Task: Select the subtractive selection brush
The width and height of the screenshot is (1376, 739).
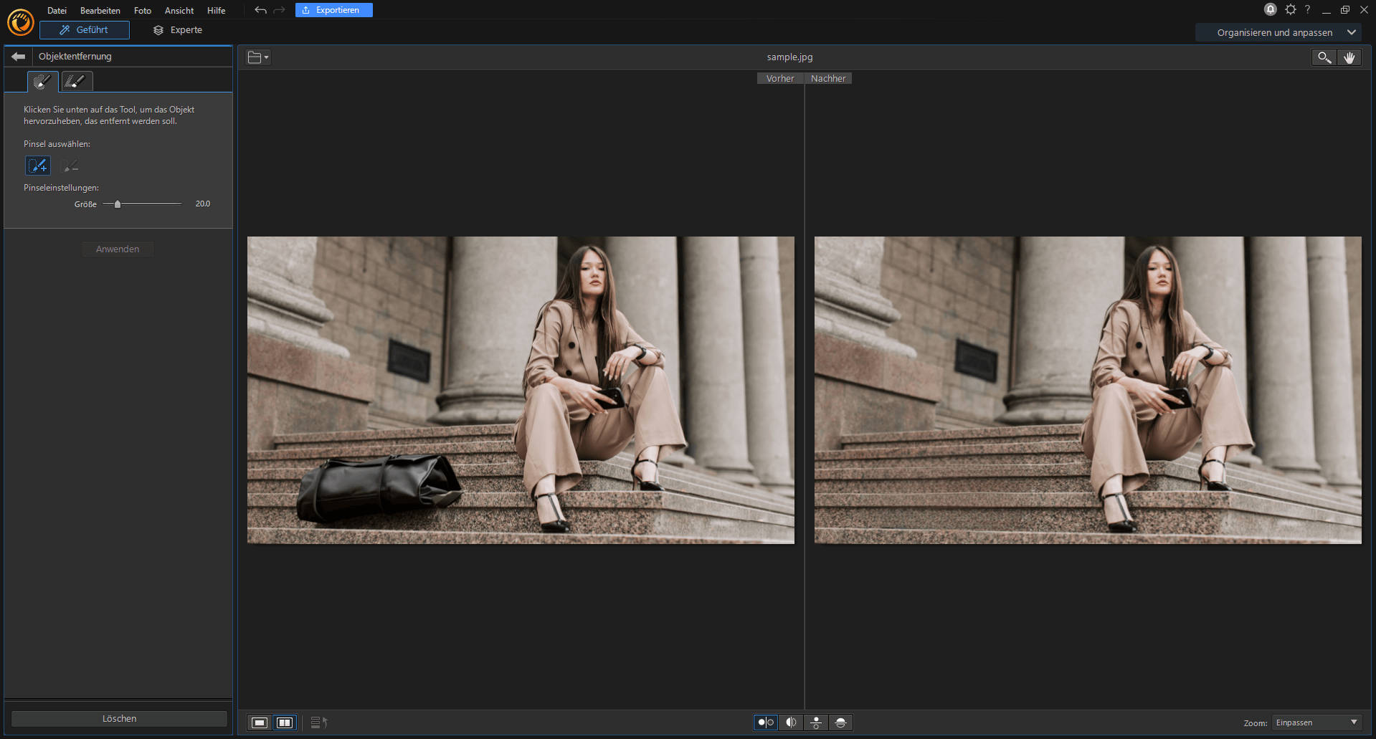Action: [70, 166]
